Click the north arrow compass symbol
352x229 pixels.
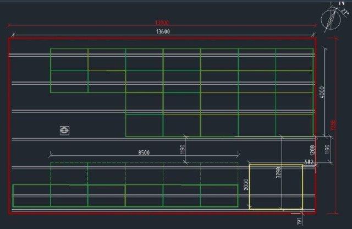331,19
